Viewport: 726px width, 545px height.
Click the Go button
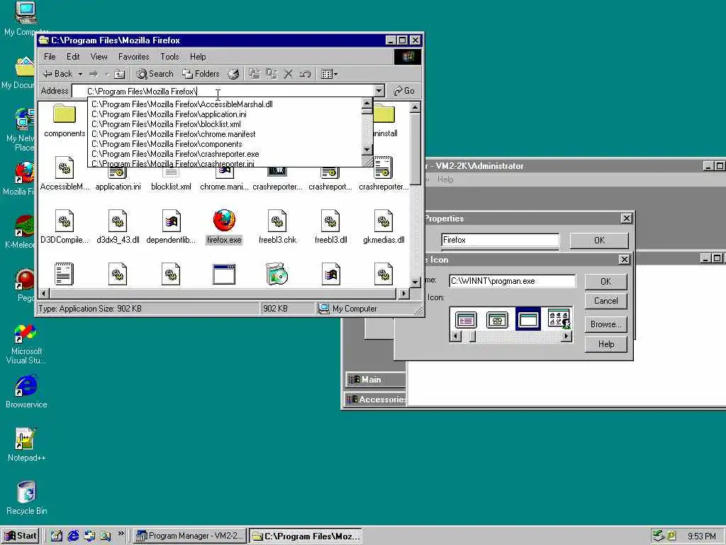403,91
